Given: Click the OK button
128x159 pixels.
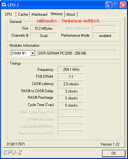Looking at the screenshot, I should pos(114,153).
